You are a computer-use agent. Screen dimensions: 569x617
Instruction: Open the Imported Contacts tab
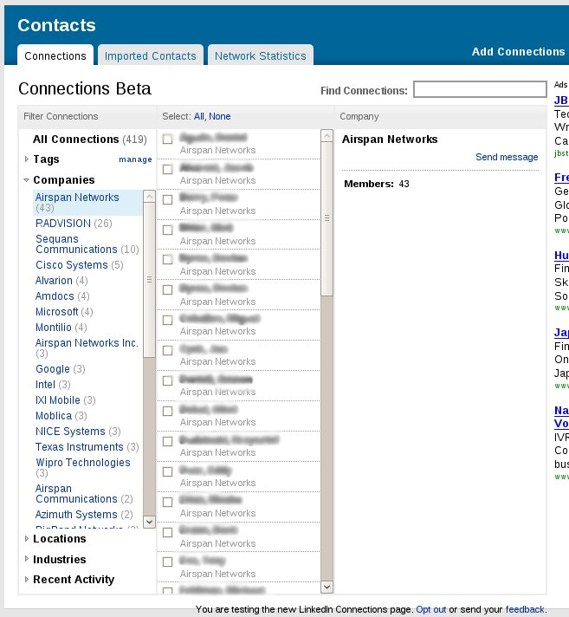click(150, 55)
